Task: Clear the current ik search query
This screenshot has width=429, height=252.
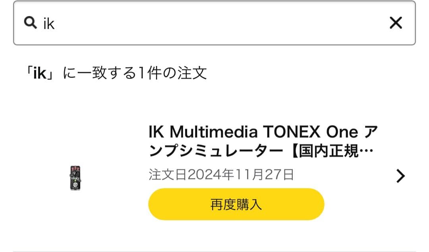Action: pos(396,23)
